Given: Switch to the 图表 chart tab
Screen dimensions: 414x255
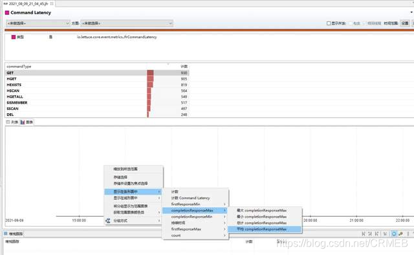Looking at the screenshot, I should [x=27, y=122].
